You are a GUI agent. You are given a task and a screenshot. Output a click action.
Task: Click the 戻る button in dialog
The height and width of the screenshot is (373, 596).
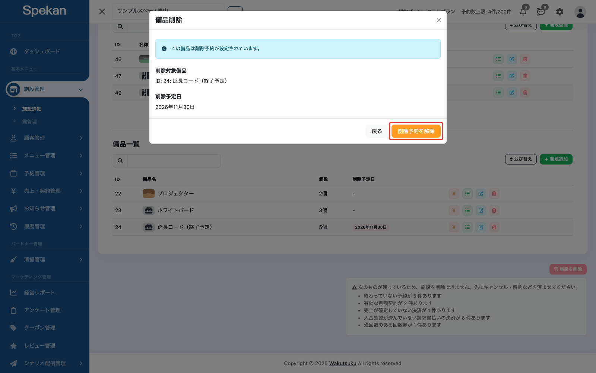click(377, 131)
